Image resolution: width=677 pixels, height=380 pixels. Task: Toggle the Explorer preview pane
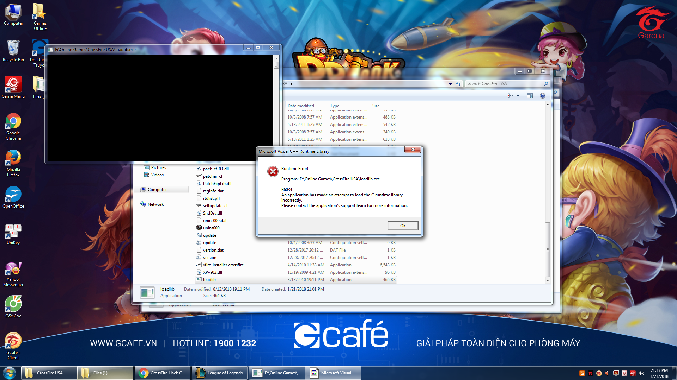[530, 96]
